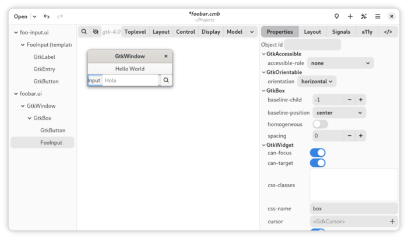Viewport: 408px width, 239px height.
Task: Collapse the GtkBox tree node
Action: coord(29,118)
